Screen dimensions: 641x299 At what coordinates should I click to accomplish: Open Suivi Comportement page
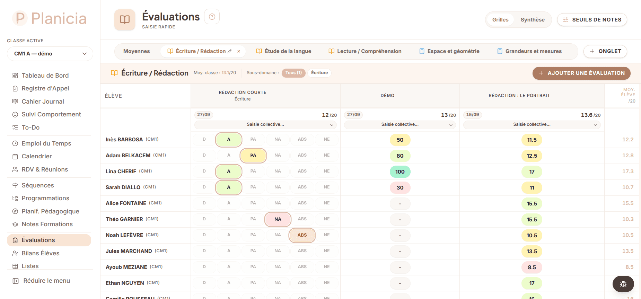tap(49, 114)
